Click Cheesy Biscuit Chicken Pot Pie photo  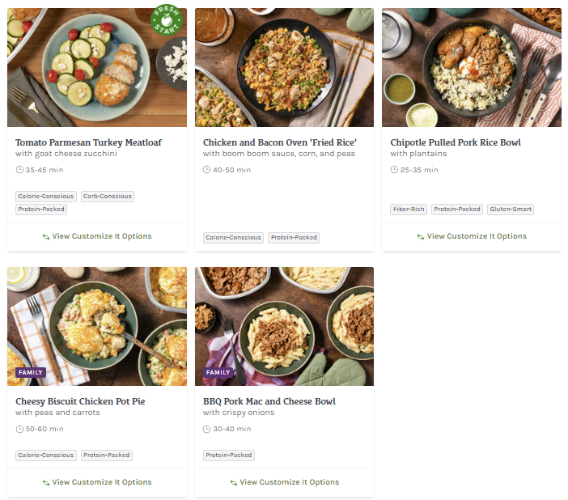click(97, 326)
